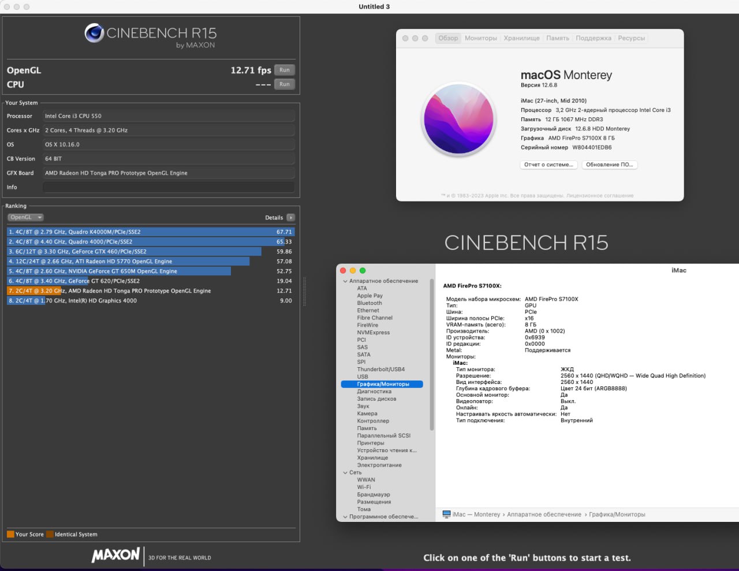This screenshot has height=571, width=739.
Task: Click the Identical System legend swatch
Action: coord(50,534)
